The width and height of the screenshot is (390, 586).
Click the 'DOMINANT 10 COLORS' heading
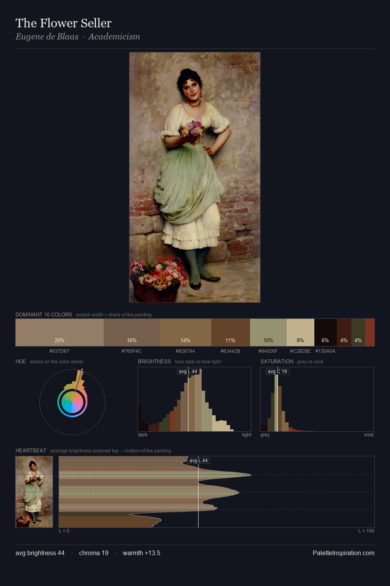pyautogui.click(x=44, y=314)
